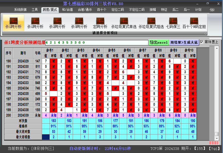Viewport: 223px width, 153px height.
Task: Open the 七码保三 analysis icon
Action: (173, 23)
